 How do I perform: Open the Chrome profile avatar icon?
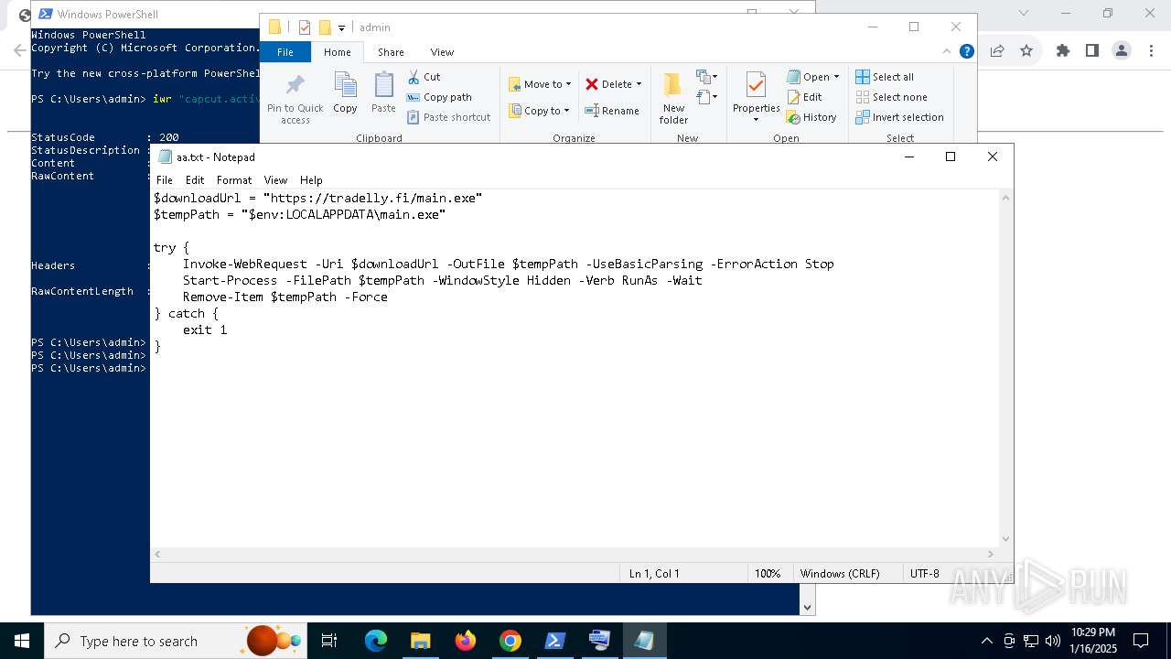coord(1122,50)
